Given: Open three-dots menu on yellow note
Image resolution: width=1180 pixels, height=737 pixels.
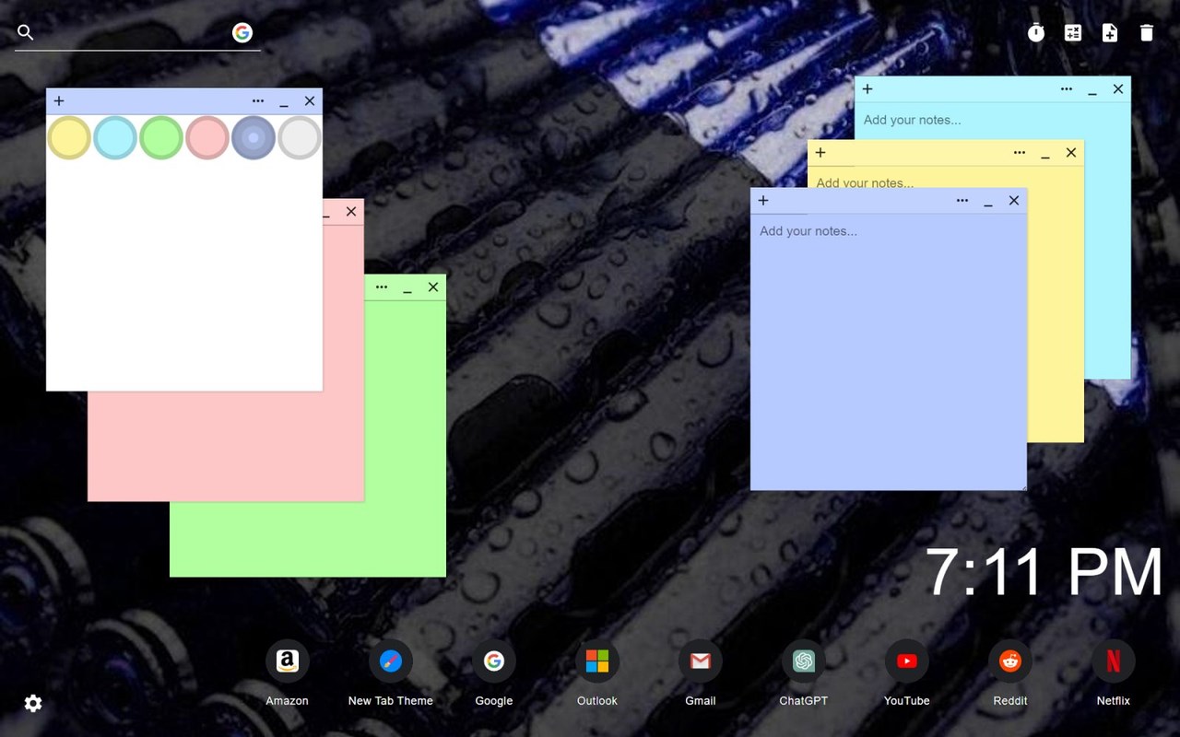Looking at the screenshot, I should (1020, 153).
